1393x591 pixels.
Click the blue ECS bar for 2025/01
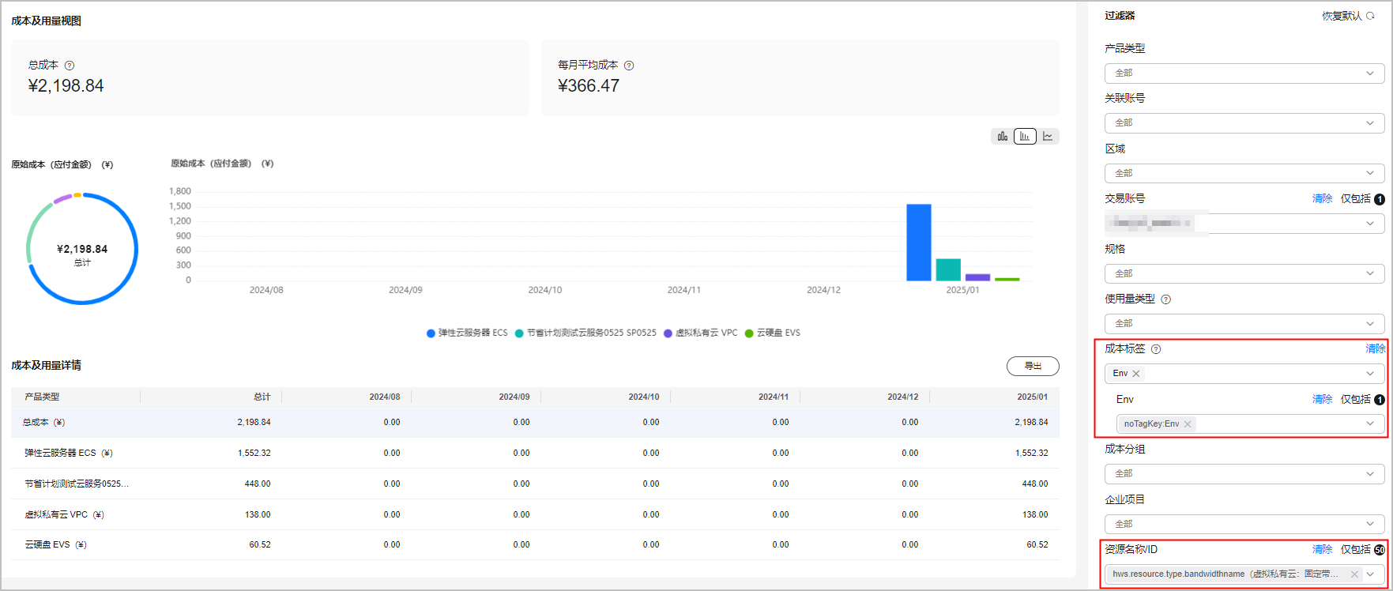(x=918, y=243)
